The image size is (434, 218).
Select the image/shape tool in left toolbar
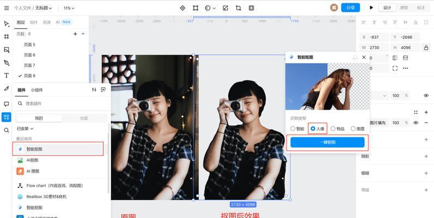point(7,50)
